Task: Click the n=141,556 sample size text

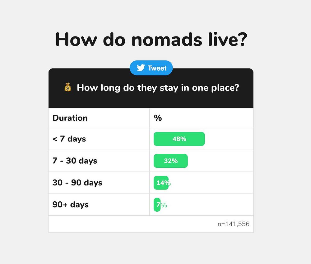Action: pos(234,224)
